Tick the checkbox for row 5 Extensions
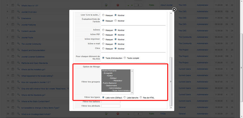 (x=13, y=18)
